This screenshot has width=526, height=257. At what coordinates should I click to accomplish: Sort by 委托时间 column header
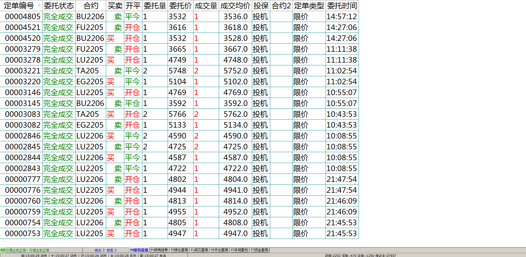click(x=342, y=6)
